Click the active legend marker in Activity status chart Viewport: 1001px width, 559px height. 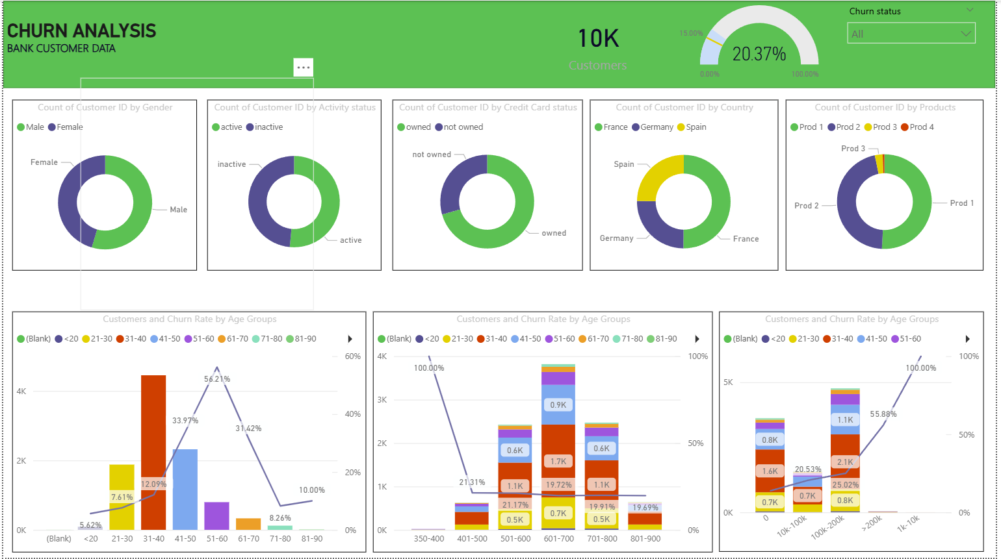(x=216, y=127)
